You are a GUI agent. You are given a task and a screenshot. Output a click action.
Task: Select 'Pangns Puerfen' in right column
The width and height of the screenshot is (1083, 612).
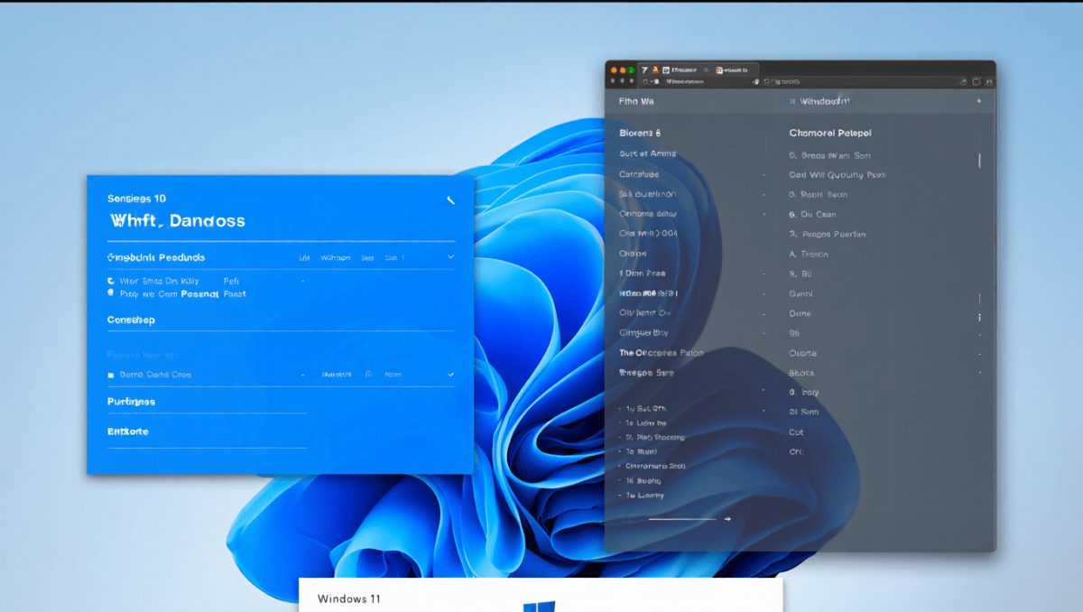click(827, 234)
